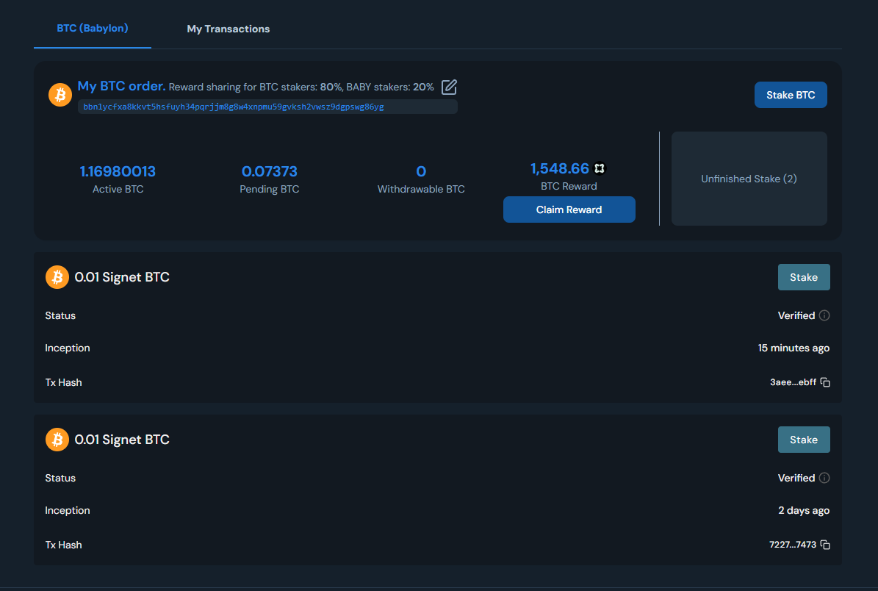Click the 1.16980013 Active BTC amount
Viewport: 878px width, 591px height.
coord(118,171)
